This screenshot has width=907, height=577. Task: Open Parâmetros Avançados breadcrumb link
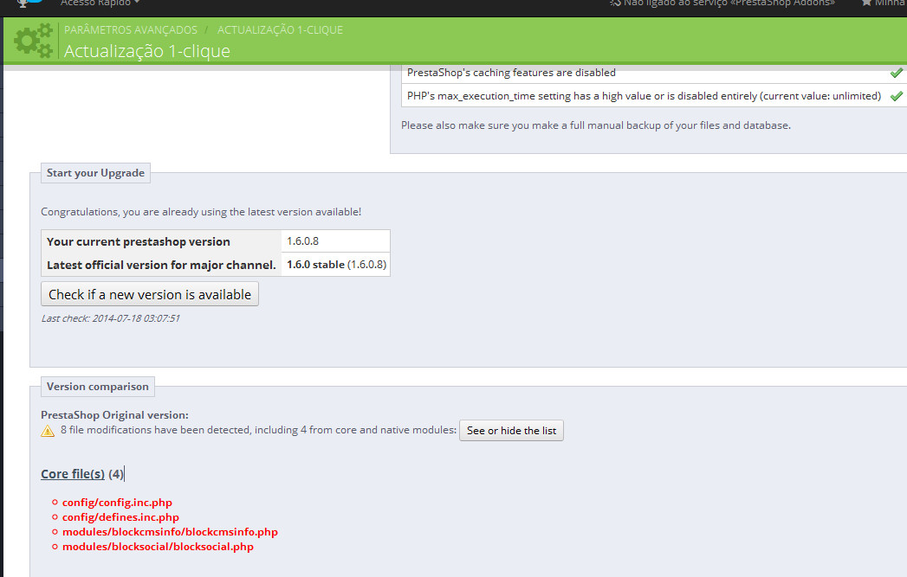point(131,30)
